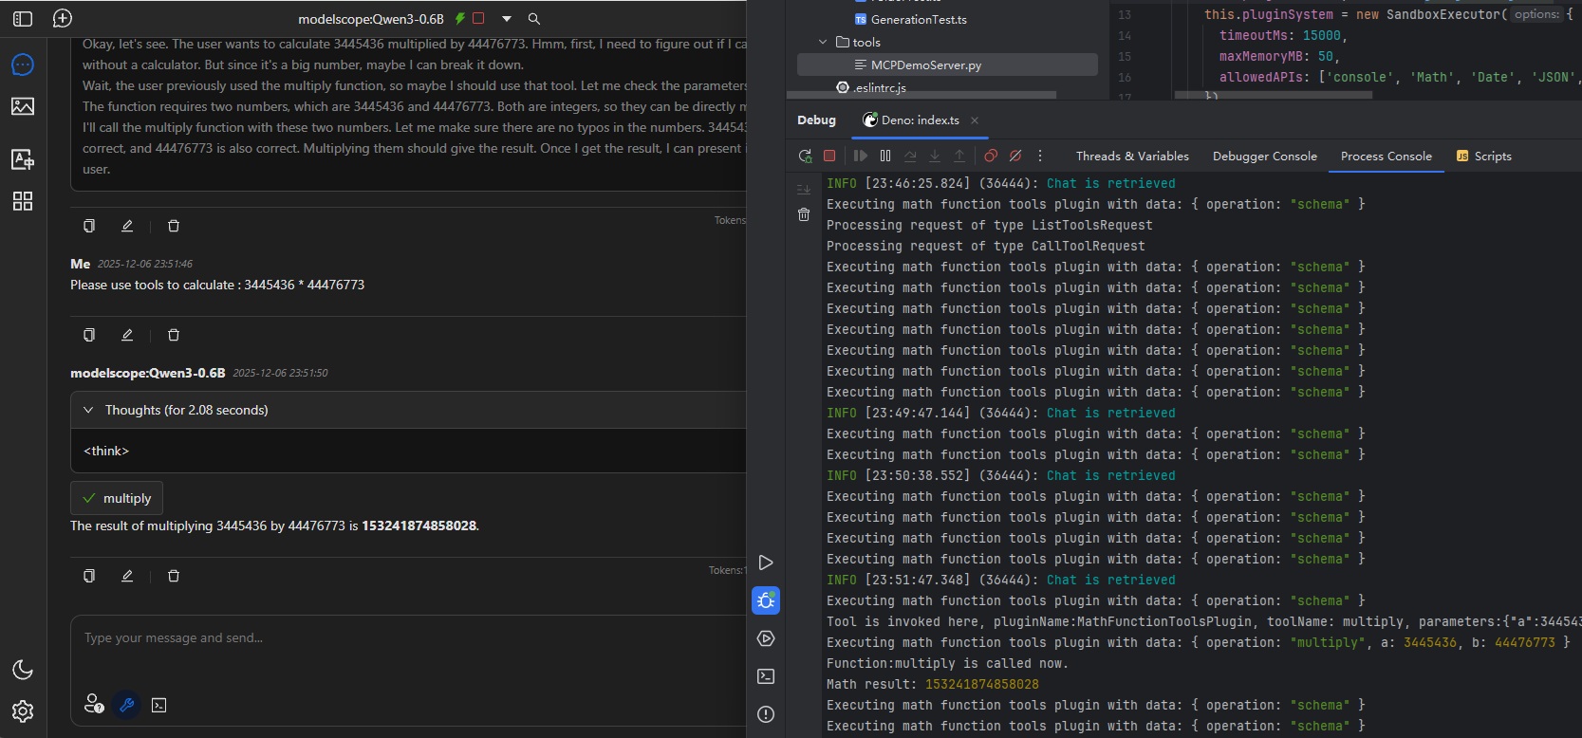Open the image generation sidebar page
The image size is (1582, 738).
click(23, 106)
